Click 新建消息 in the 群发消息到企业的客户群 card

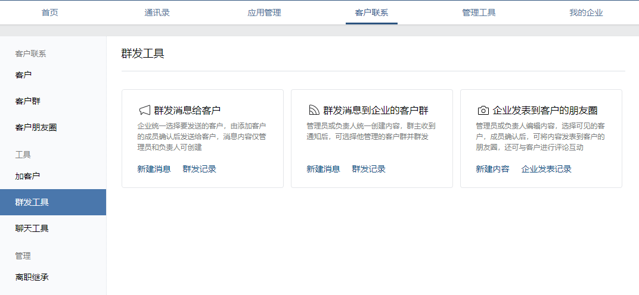tap(323, 169)
